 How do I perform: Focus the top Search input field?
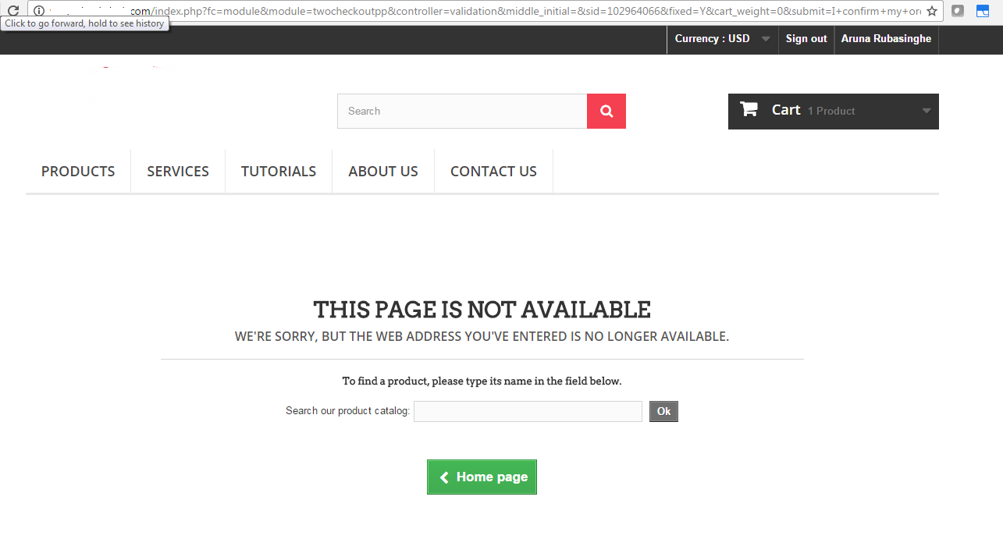(x=462, y=111)
